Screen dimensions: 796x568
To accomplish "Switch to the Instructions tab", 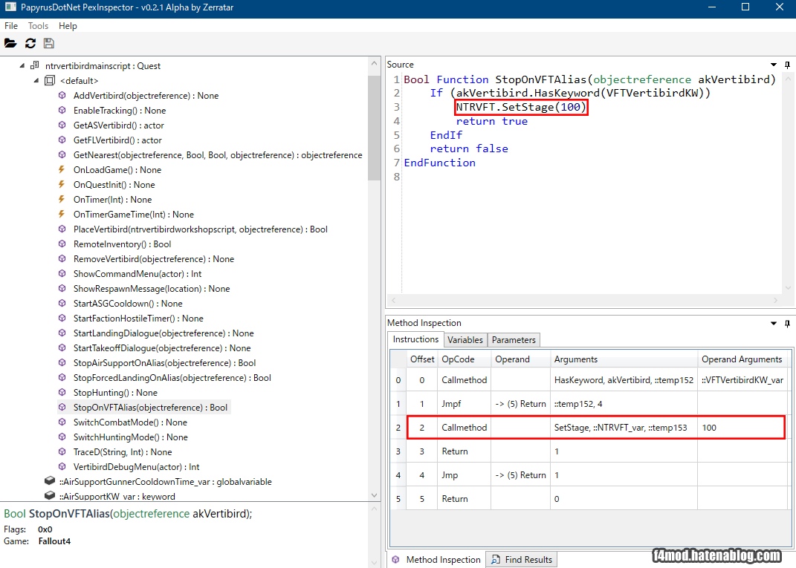I will point(415,339).
